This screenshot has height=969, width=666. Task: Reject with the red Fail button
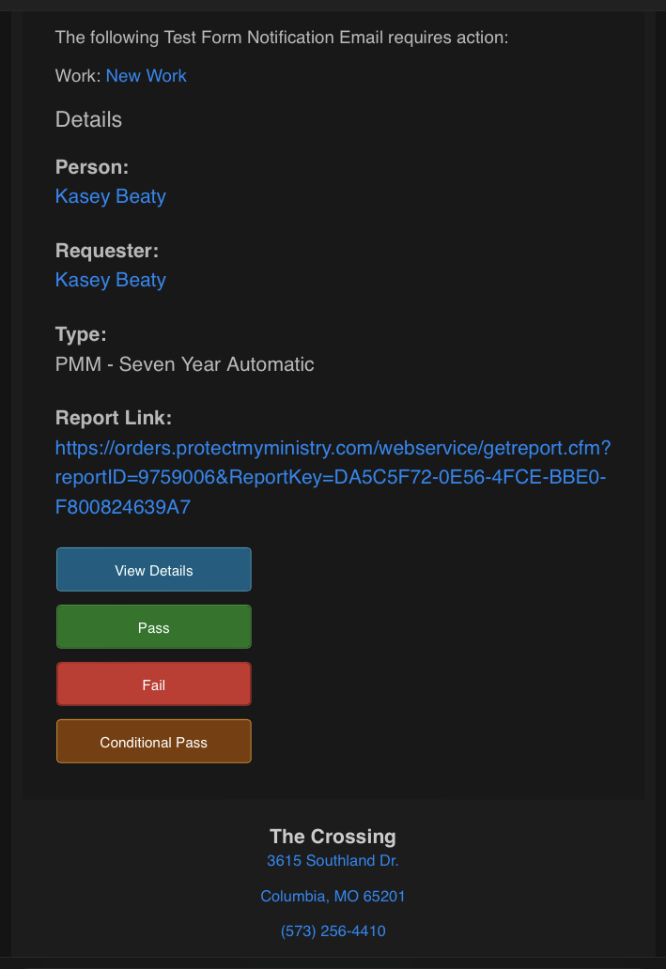[154, 684]
